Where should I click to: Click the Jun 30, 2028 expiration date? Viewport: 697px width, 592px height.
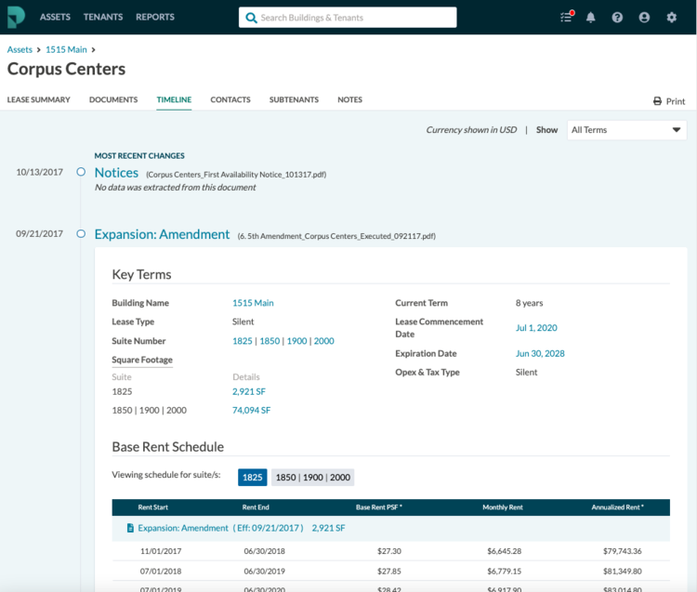point(540,354)
